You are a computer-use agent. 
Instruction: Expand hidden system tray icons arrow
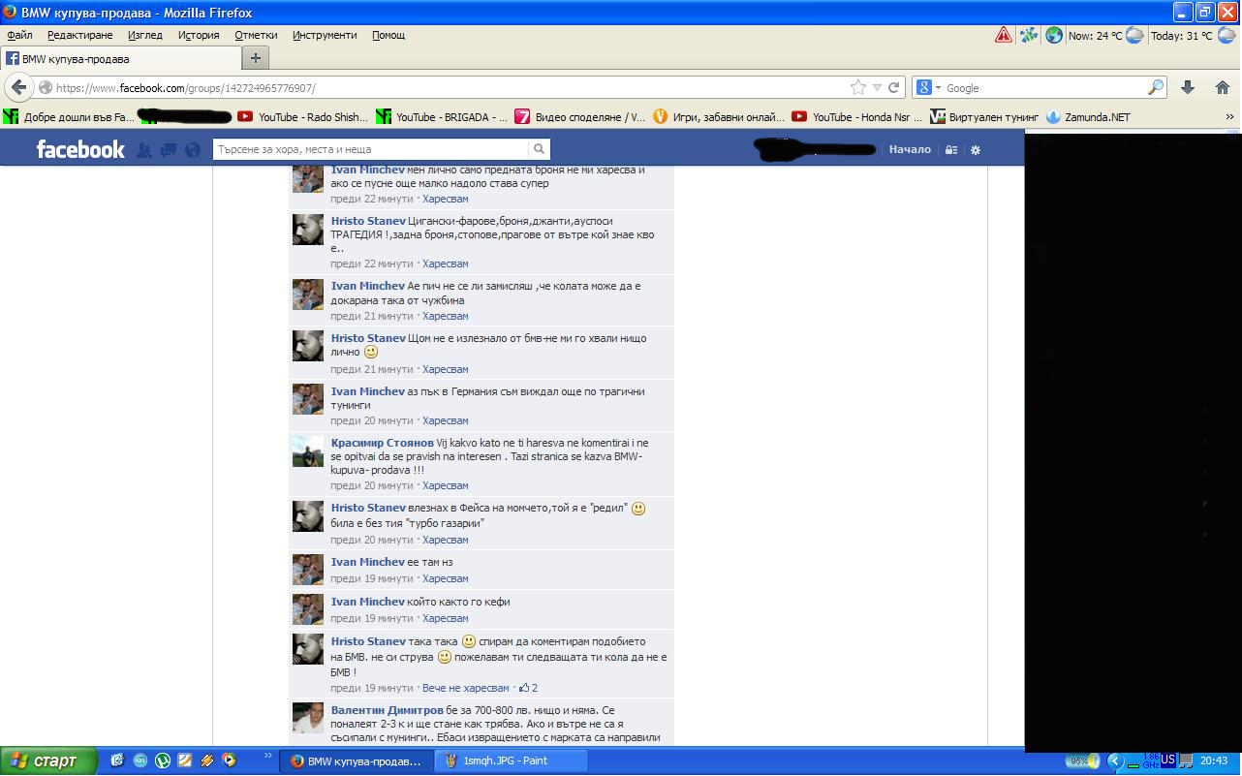[x=1114, y=760]
